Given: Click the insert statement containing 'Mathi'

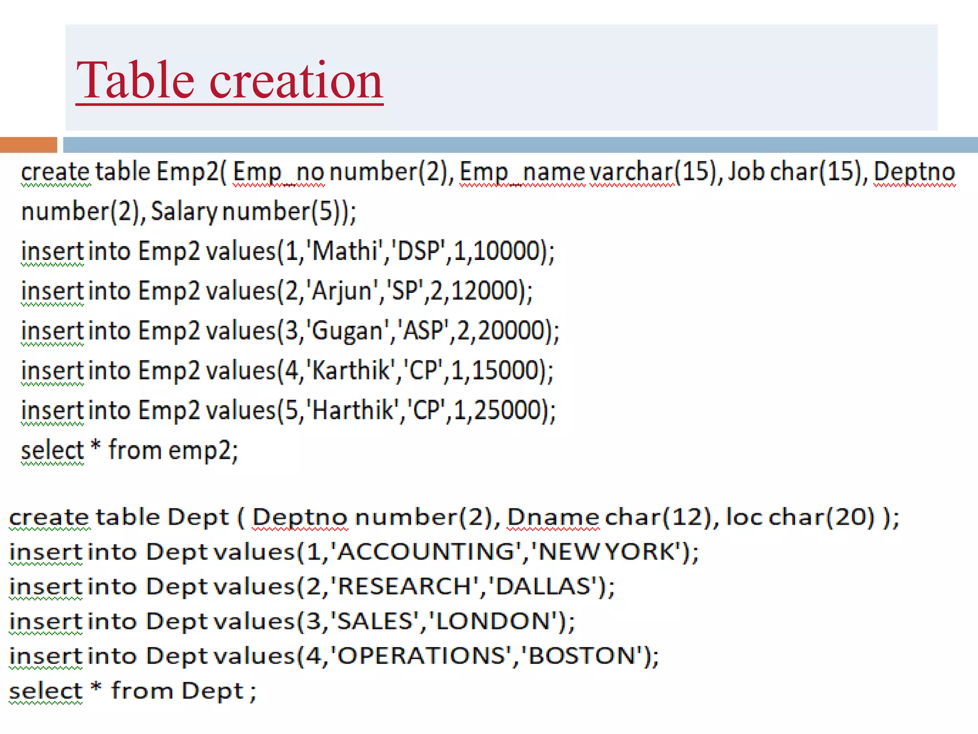Looking at the screenshot, I should [x=287, y=251].
